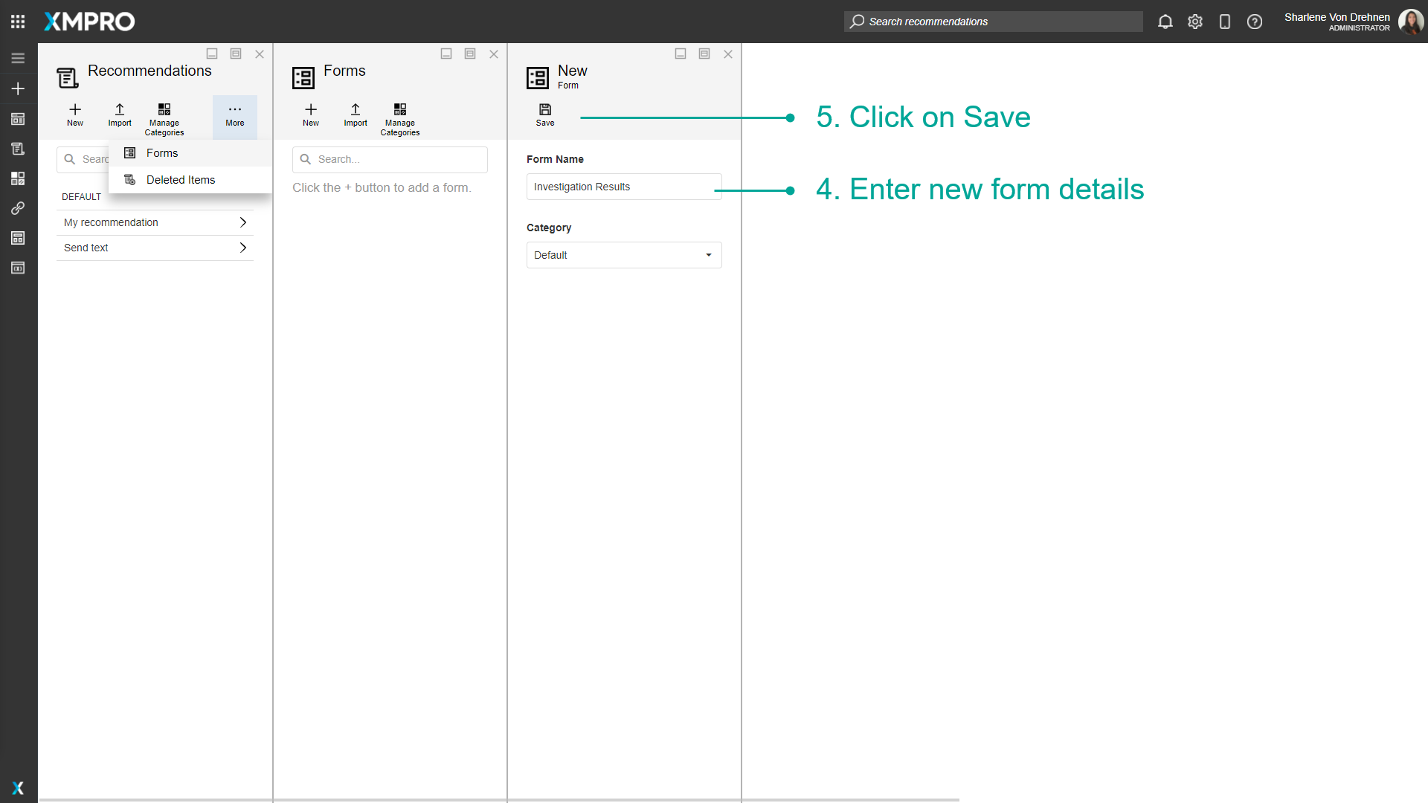Select the link connections icon in sidebar
Image resolution: width=1428 pixels, height=803 pixels.
(x=18, y=208)
